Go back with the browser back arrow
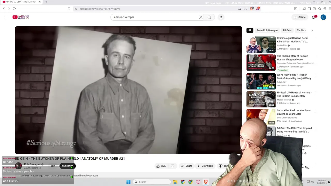The image size is (331, 186). [x=4, y=9]
